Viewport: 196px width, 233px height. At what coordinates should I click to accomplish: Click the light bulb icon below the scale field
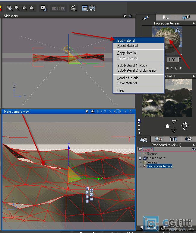click(x=180, y=68)
